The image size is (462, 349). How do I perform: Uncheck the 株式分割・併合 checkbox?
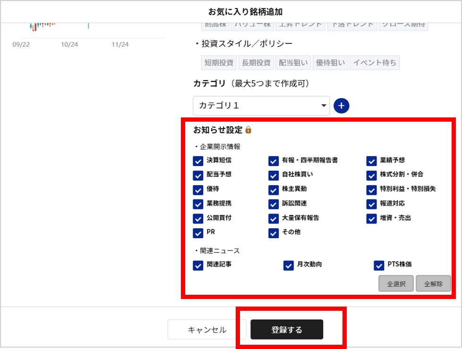[x=372, y=175]
